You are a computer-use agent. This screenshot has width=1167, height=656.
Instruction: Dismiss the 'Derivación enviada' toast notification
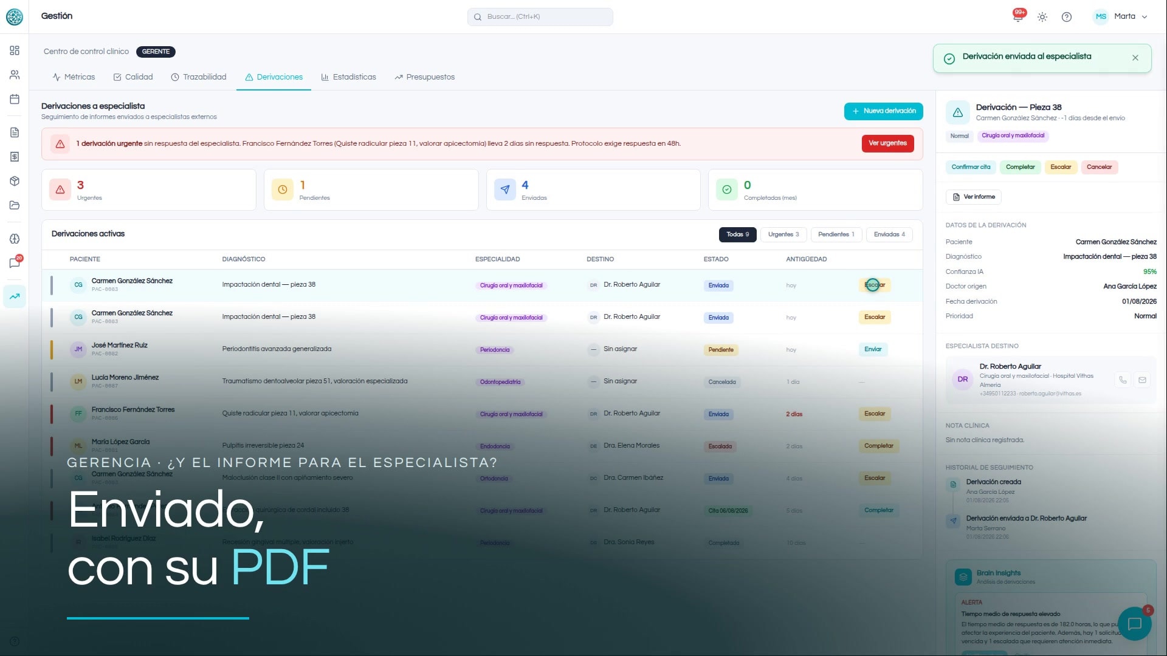(x=1135, y=58)
